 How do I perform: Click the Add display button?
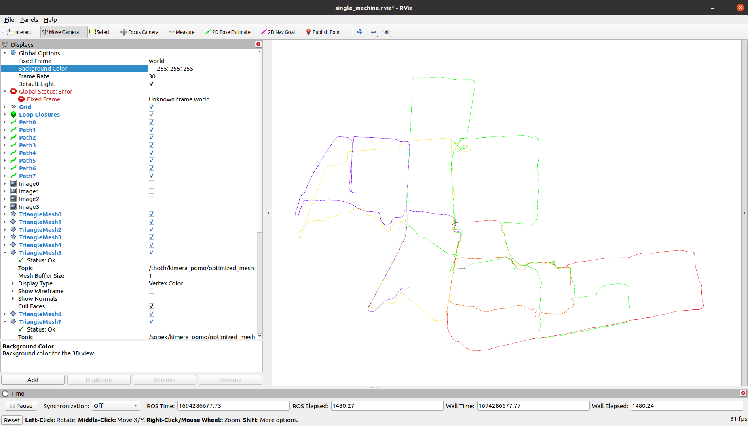coord(33,380)
